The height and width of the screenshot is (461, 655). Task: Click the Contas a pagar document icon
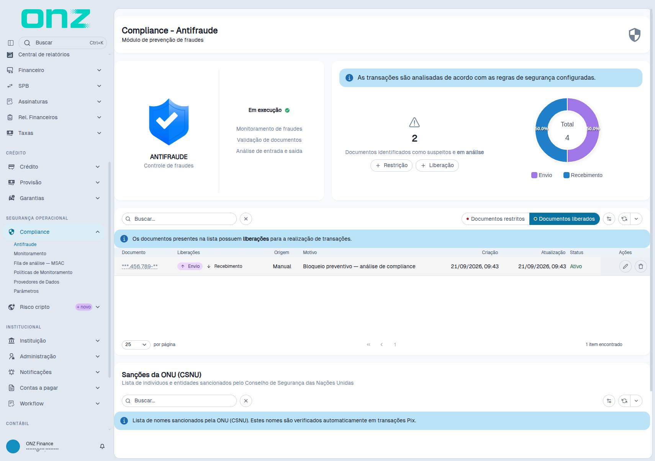[x=11, y=388]
